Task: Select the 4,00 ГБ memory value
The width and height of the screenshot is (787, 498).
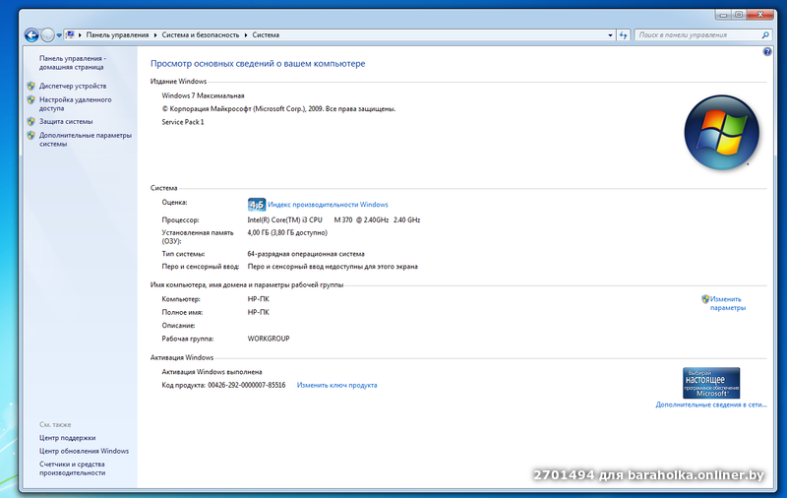Action: [x=287, y=233]
